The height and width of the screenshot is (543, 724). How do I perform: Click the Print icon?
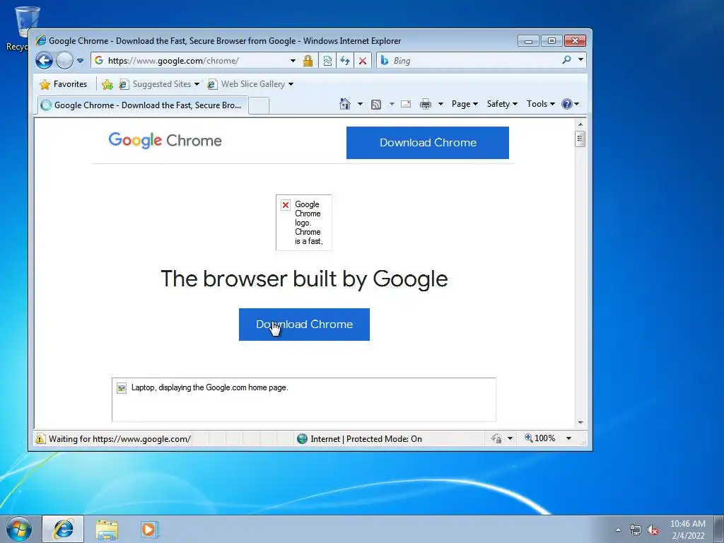(425, 104)
